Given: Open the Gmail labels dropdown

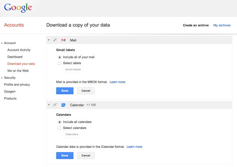Looking at the screenshot, I should [x=73, y=69].
